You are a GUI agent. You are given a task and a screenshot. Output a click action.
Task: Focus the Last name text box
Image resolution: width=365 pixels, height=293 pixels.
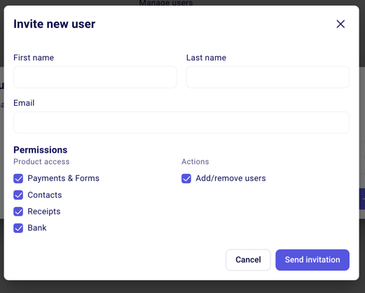tap(268, 77)
